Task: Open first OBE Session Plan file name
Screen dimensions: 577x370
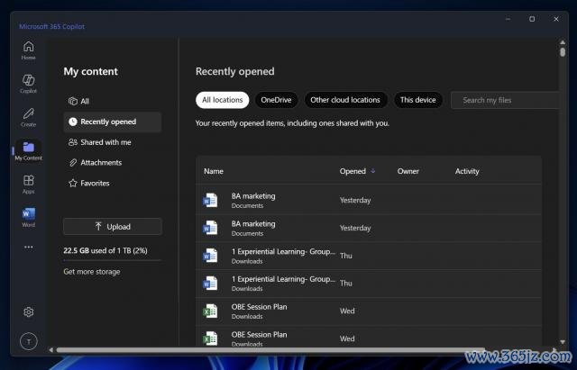Action: [x=259, y=307]
